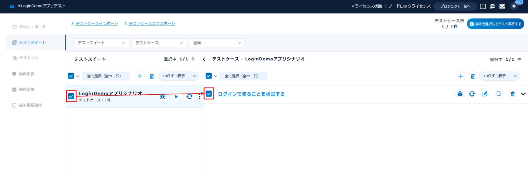The height and width of the screenshot is (175, 528).
Task: Click the copy icon for the test case
Action: [x=498, y=94]
